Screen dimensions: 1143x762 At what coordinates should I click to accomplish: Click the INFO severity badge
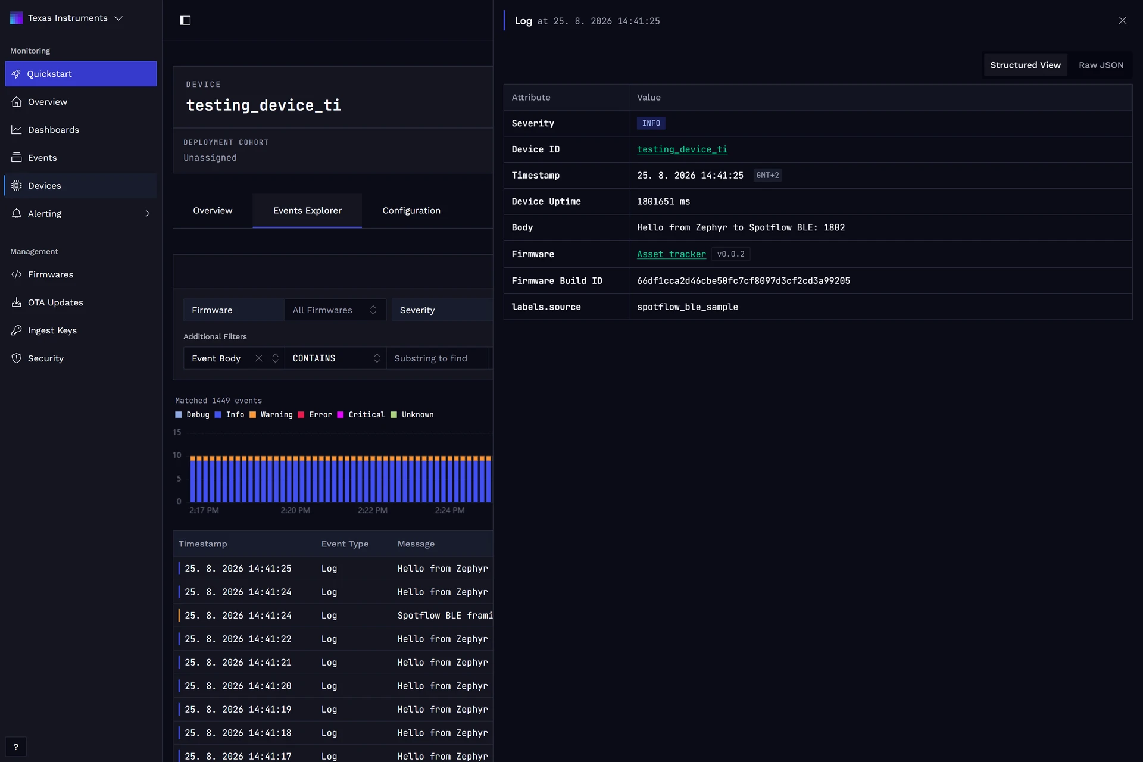(651, 123)
